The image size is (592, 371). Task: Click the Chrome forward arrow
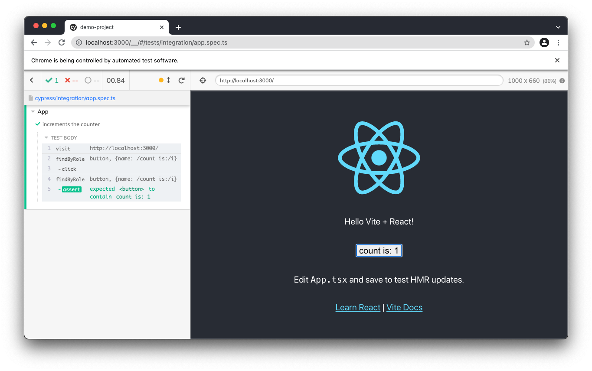pos(48,42)
